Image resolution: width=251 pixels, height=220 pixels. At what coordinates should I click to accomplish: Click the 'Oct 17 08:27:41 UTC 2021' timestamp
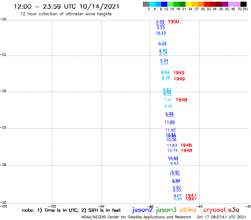click(x=221, y=217)
